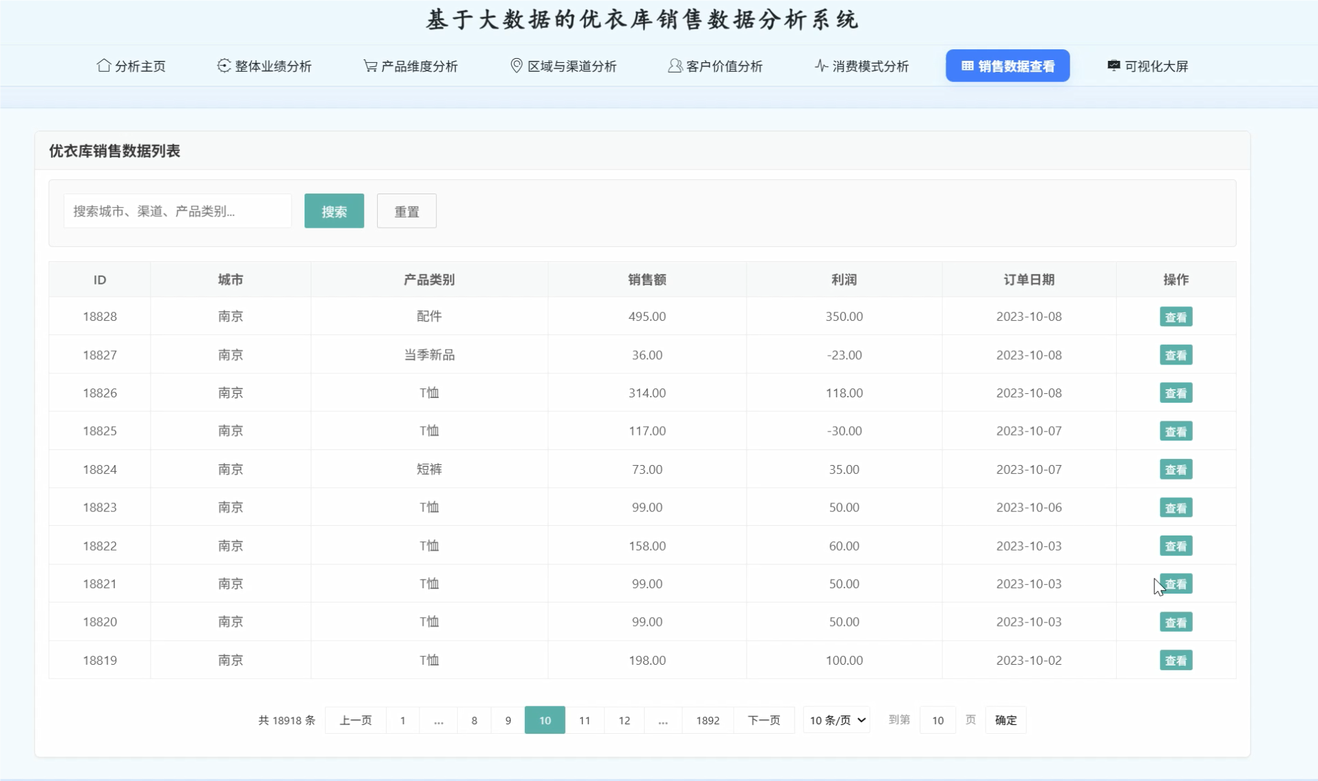Select the active 销售数据查看 tab
Viewport: 1318px width, 781px height.
pyautogui.click(x=1008, y=66)
